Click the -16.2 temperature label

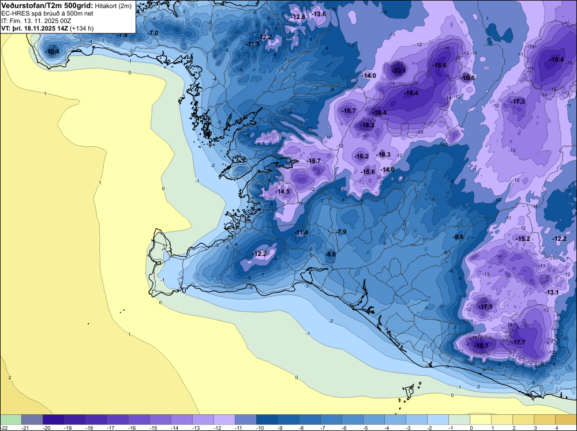361,157
